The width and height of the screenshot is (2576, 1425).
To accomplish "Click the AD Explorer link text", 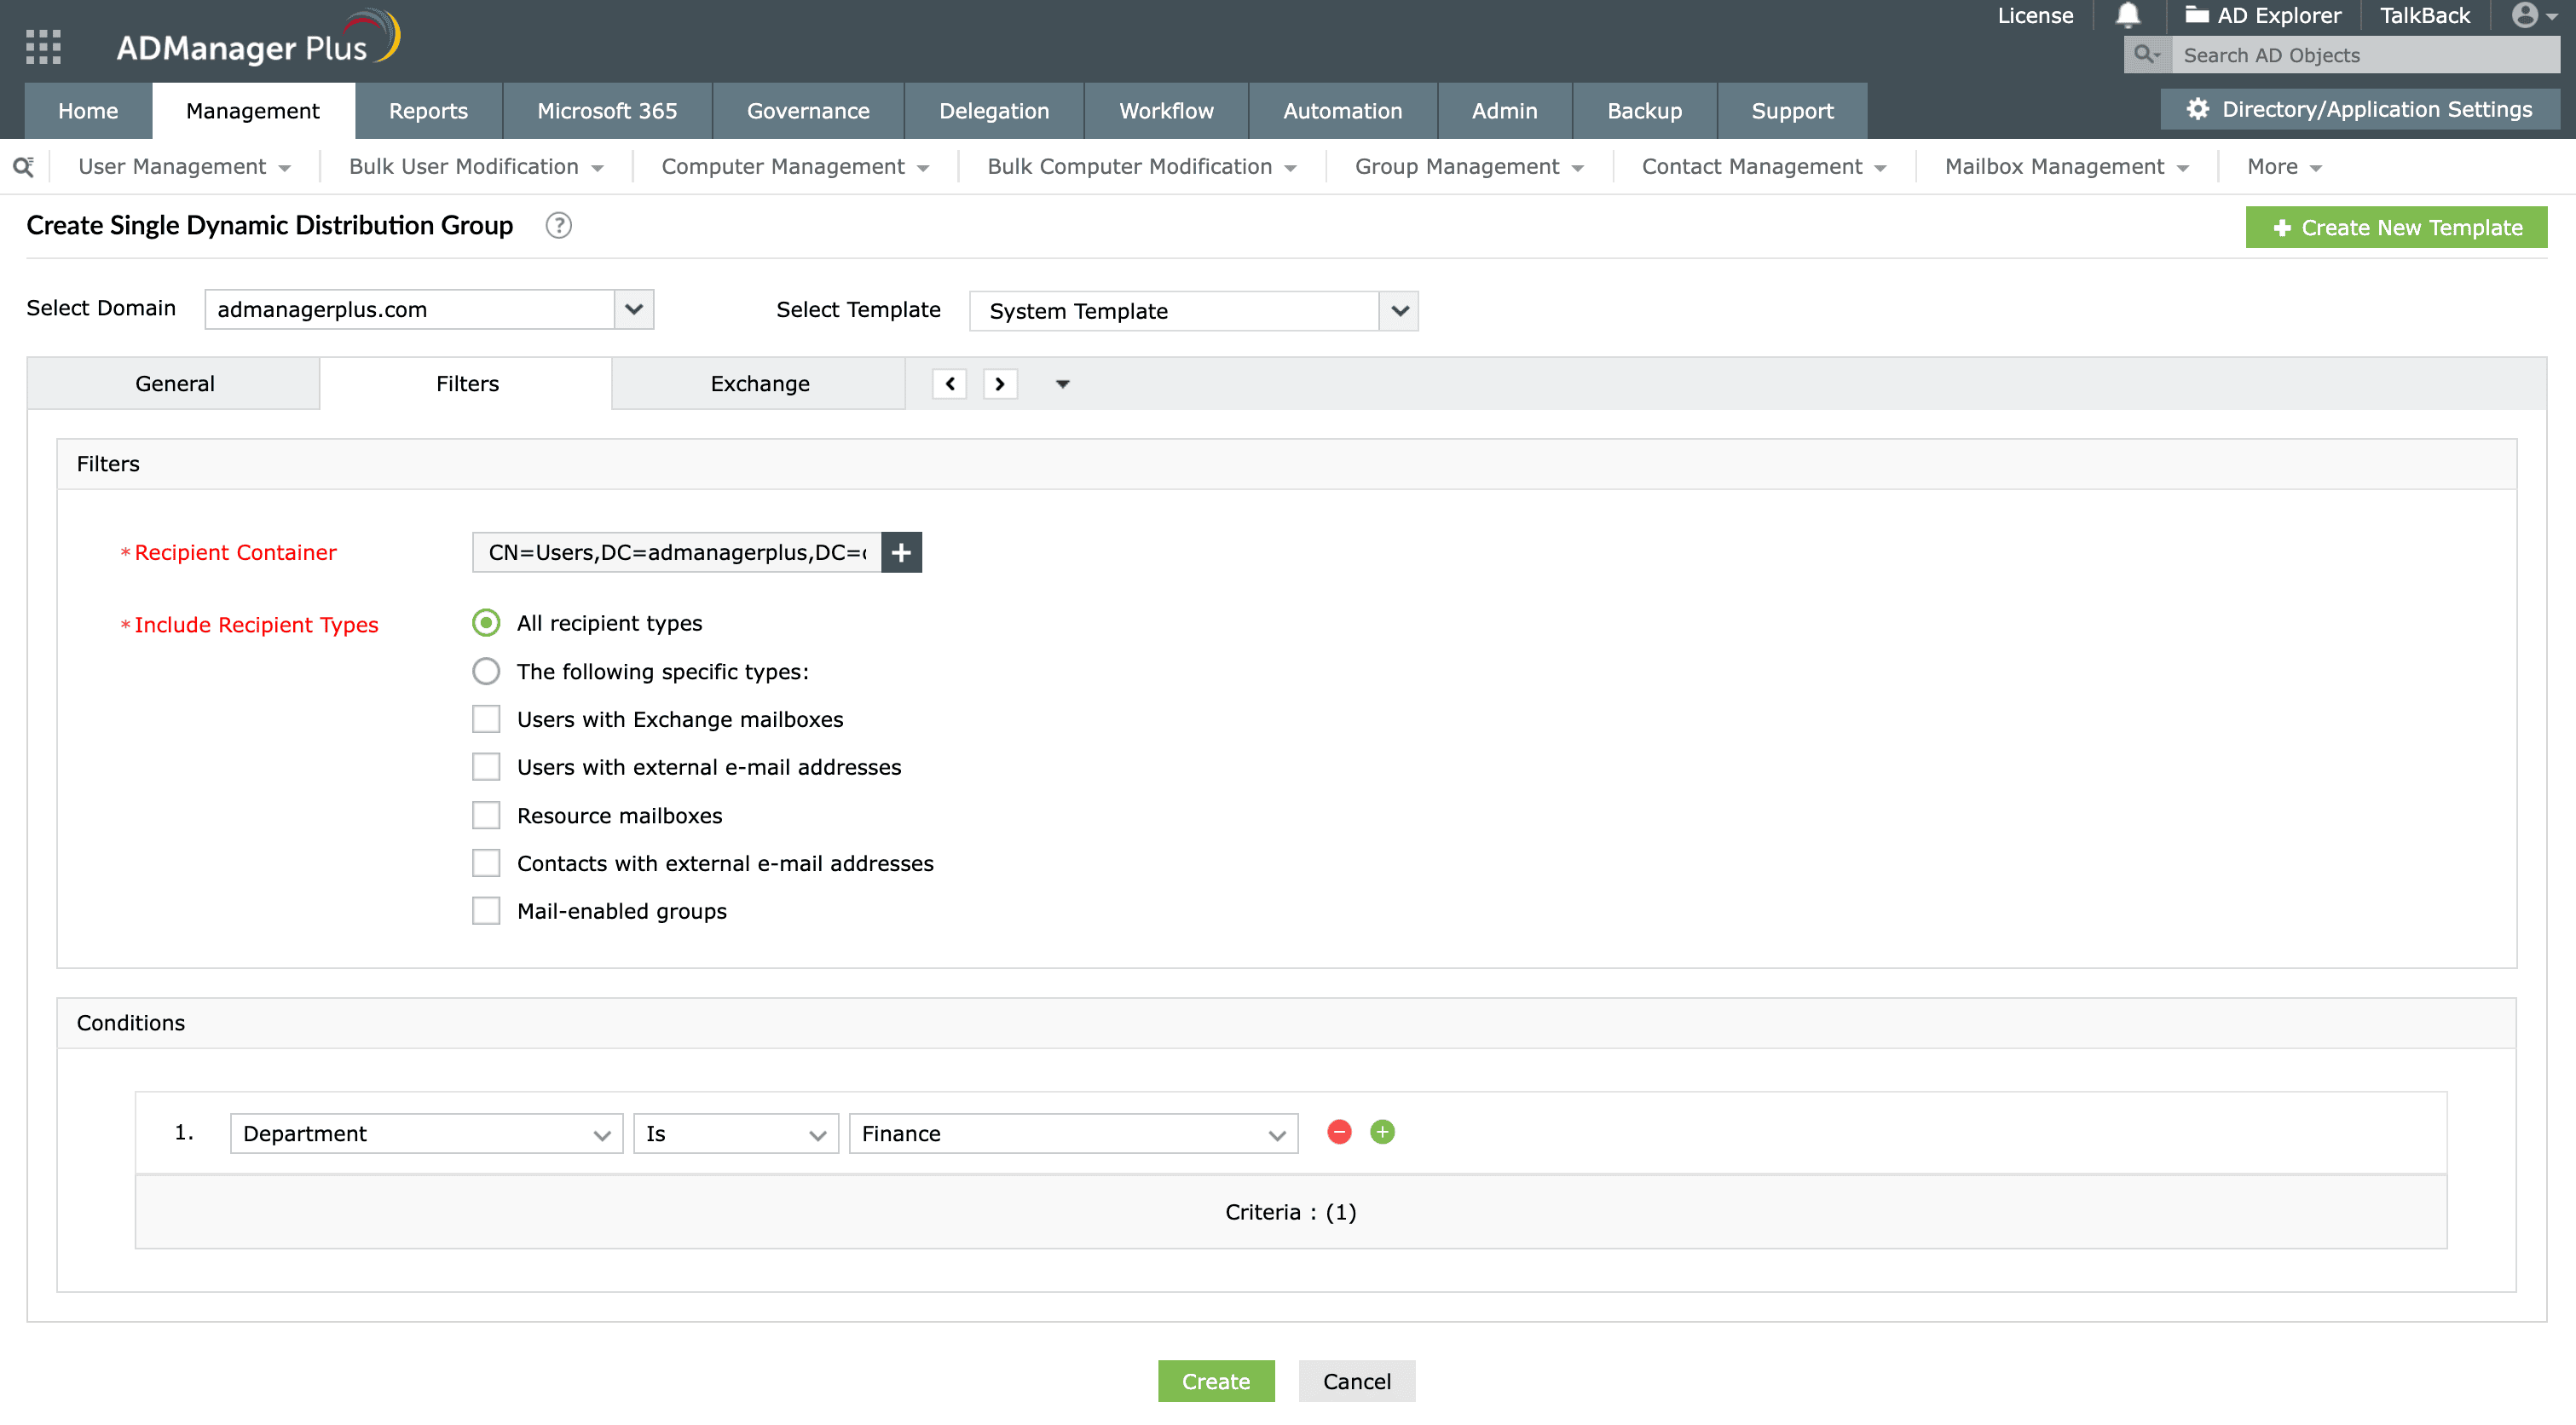I will [2279, 15].
